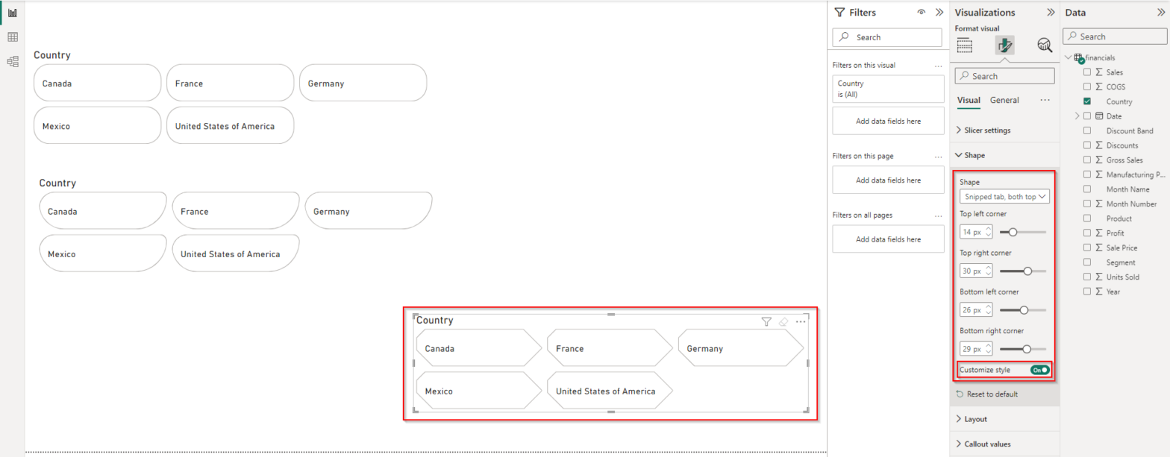Open Country is (All) filter card
The image size is (1170, 457).
tap(888, 89)
